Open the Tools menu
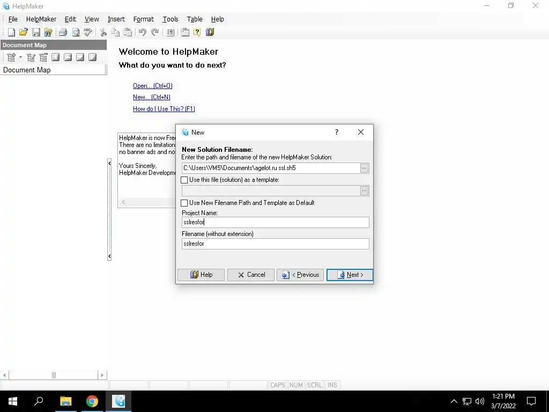Screen dimensions: 549x412 point(170,19)
